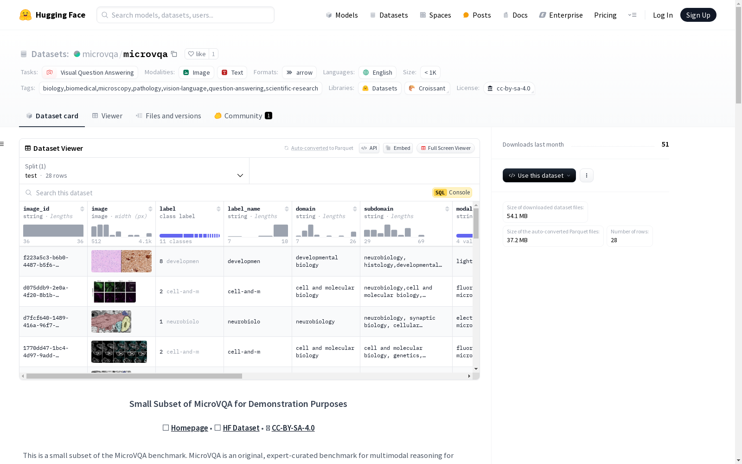Open the Homepage link
This screenshot has height=464, width=742.
(189, 428)
